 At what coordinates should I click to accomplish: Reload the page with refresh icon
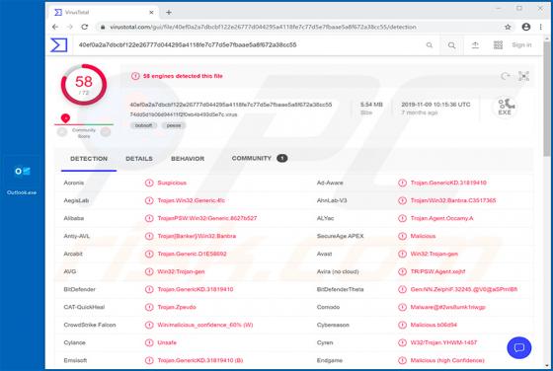click(85, 27)
